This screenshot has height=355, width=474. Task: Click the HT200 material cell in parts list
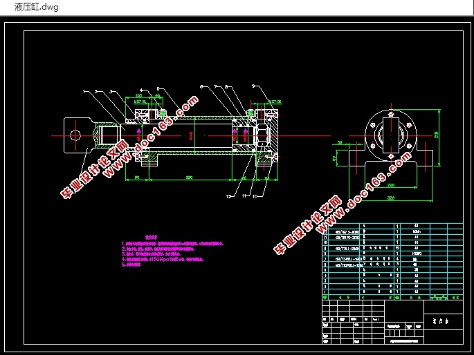click(417, 253)
